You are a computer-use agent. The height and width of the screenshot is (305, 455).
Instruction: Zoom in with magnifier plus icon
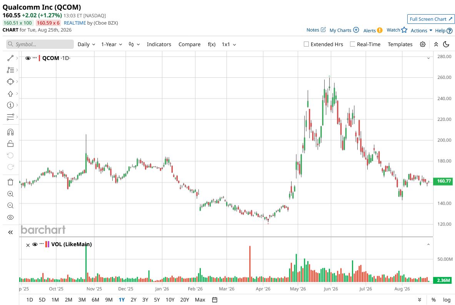[x=10, y=194]
